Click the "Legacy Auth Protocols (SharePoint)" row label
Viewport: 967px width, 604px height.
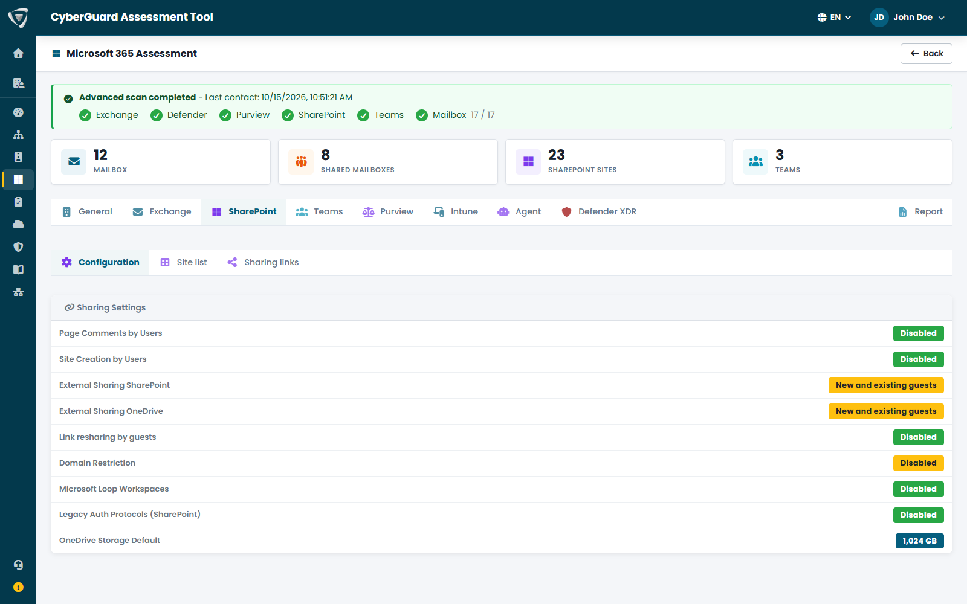pyautogui.click(x=130, y=515)
